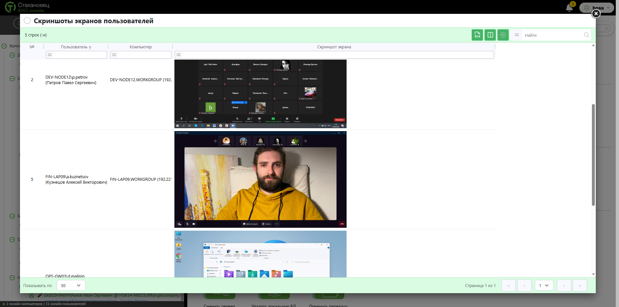Open the notifications bell

click(x=569, y=8)
